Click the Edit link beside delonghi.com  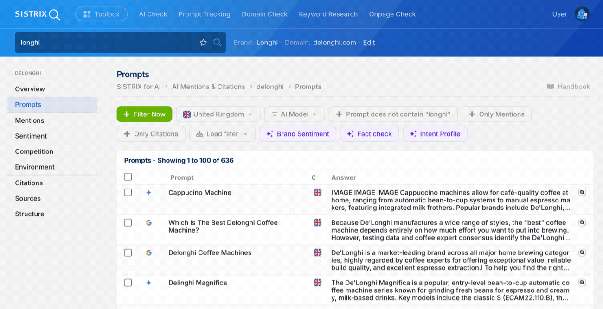coord(369,43)
